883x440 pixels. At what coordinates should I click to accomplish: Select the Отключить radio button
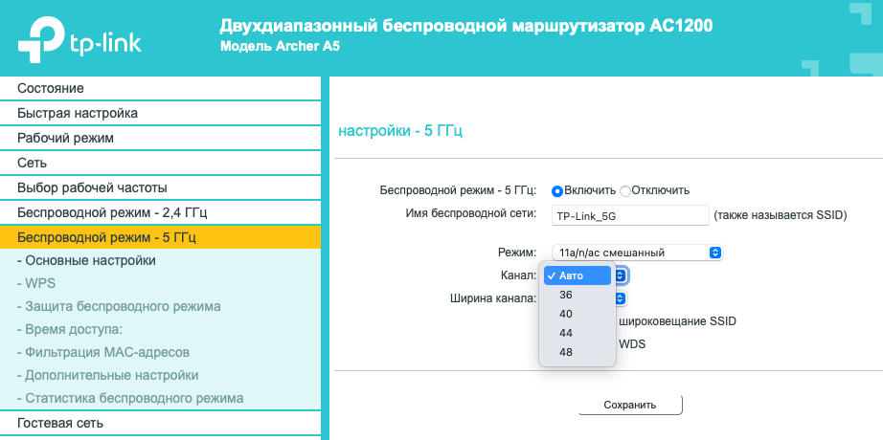625,190
